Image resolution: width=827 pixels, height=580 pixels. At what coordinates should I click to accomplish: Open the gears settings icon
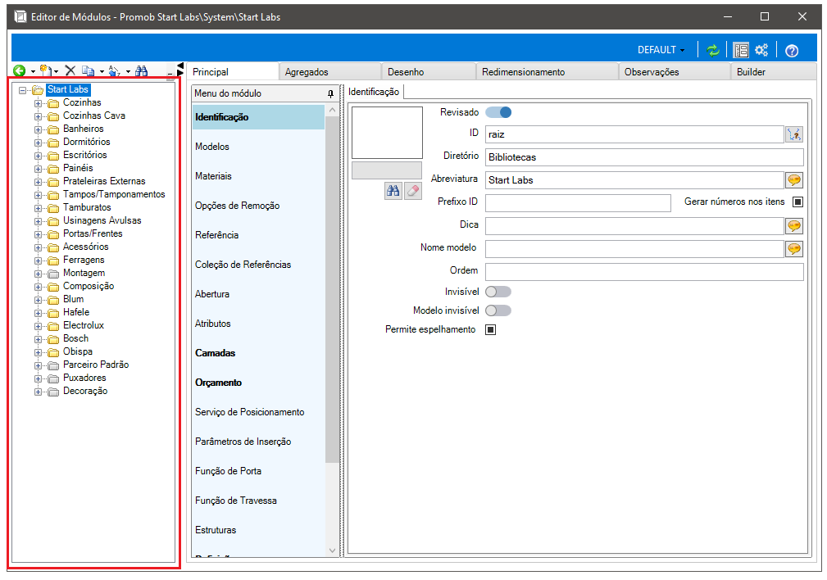tap(761, 50)
